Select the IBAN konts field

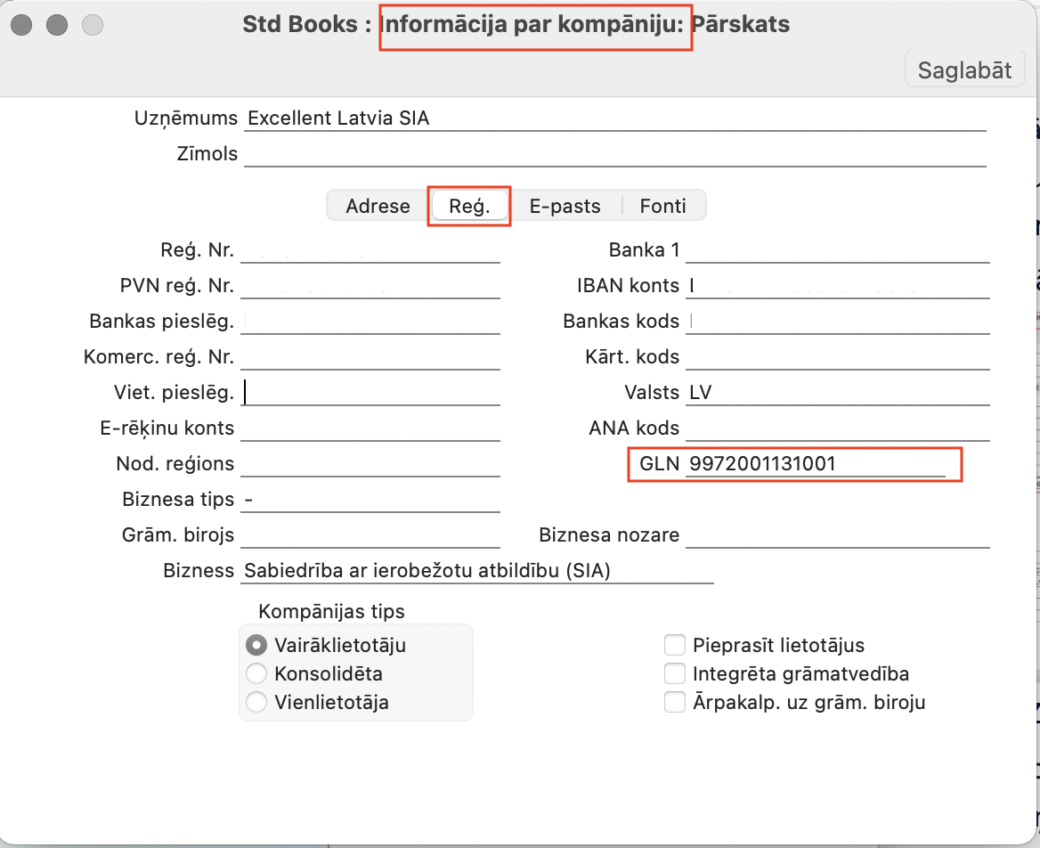[837, 286]
